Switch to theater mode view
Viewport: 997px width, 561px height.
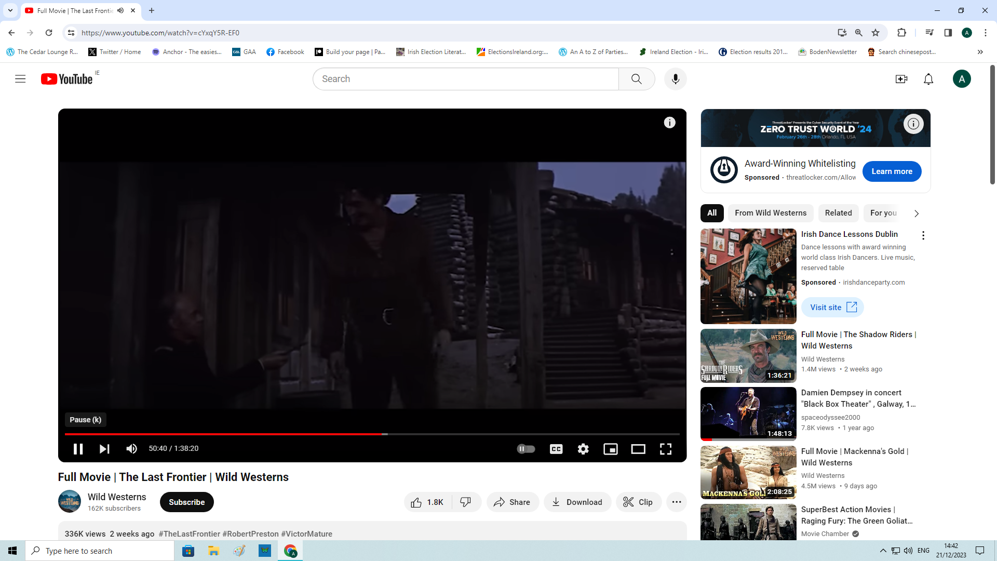coord(638,449)
